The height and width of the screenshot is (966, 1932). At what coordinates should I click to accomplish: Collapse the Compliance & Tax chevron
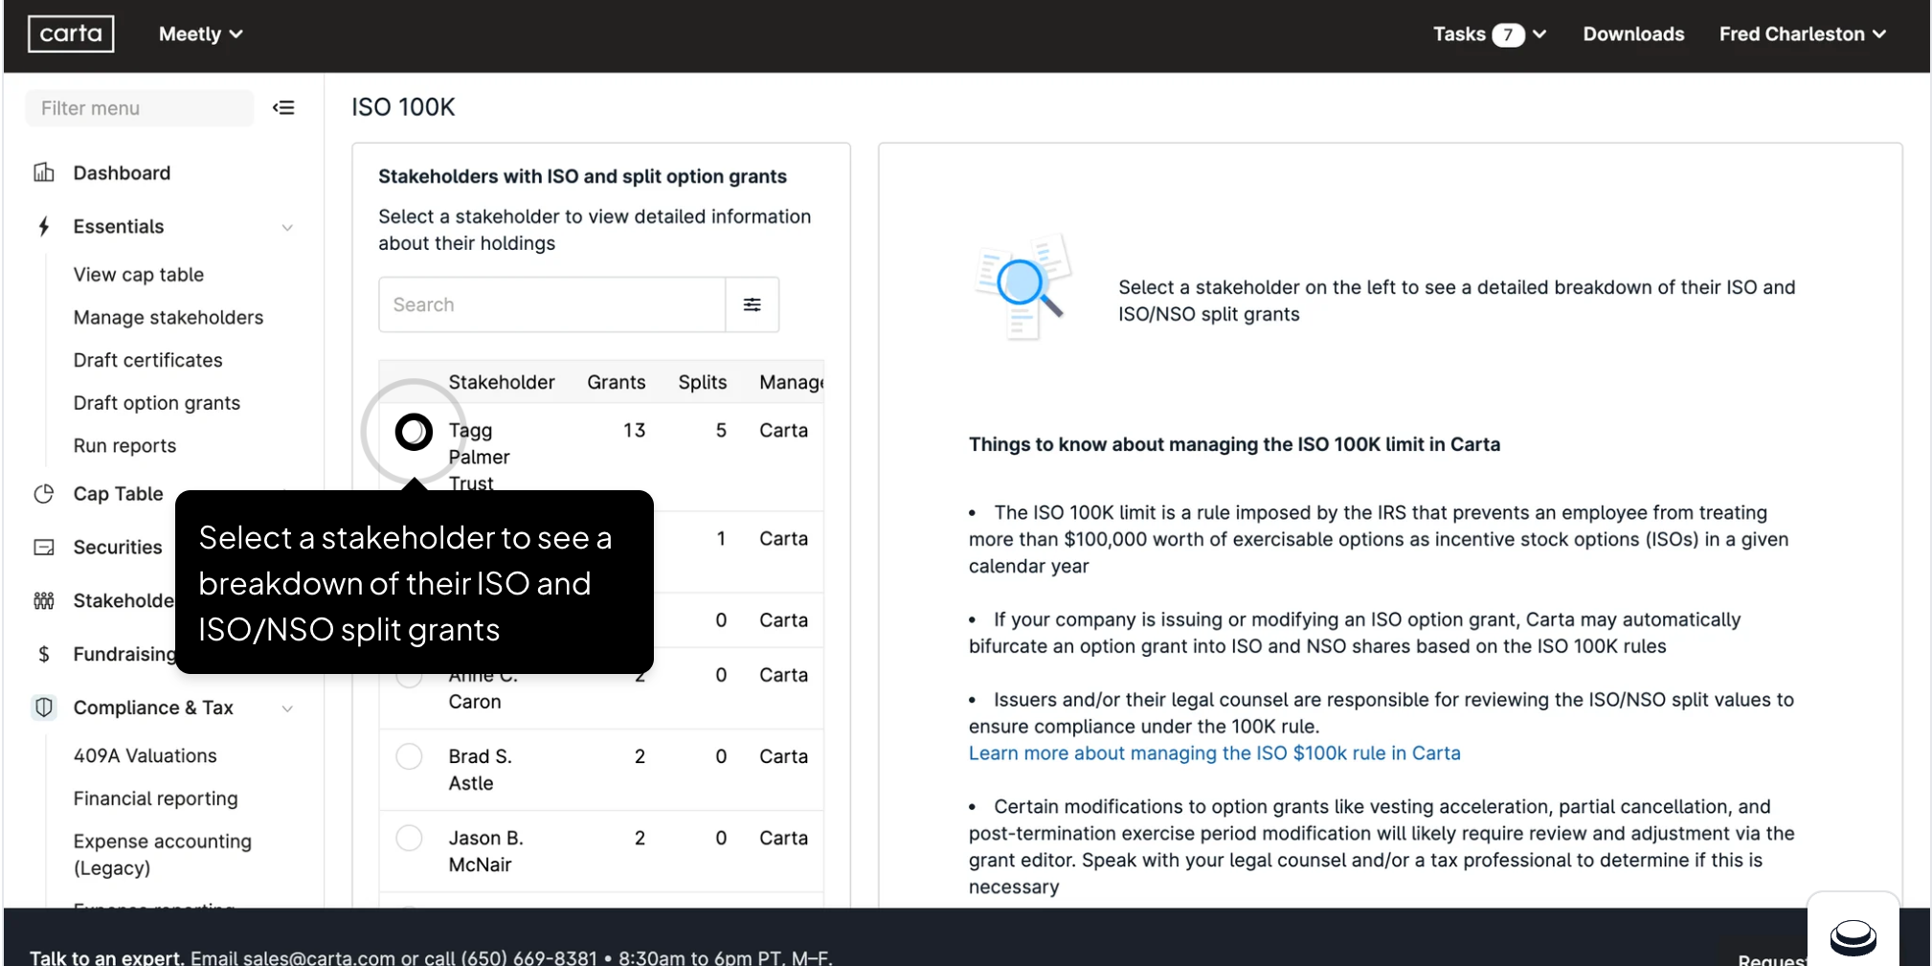coord(287,708)
